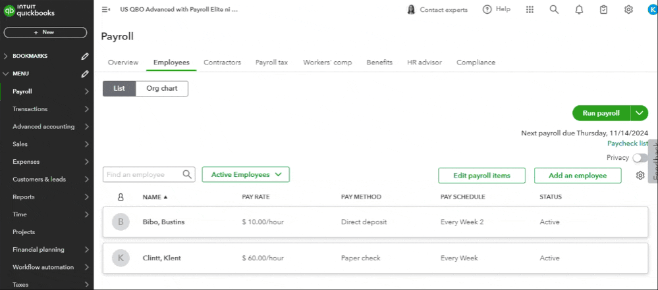Toggle the Privacy switch
658x290 pixels.
pyautogui.click(x=639, y=158)
